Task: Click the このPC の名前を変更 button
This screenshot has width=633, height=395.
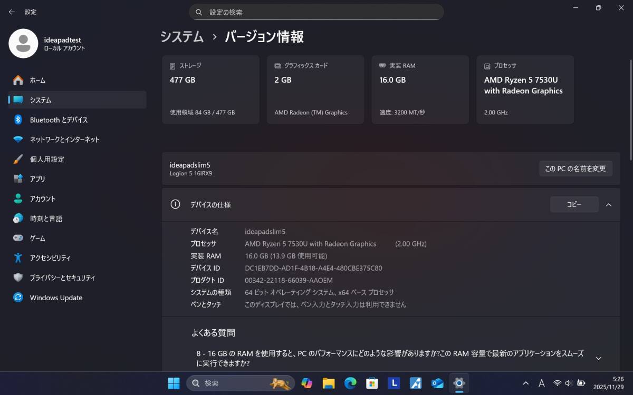Action: pos(576,169)
